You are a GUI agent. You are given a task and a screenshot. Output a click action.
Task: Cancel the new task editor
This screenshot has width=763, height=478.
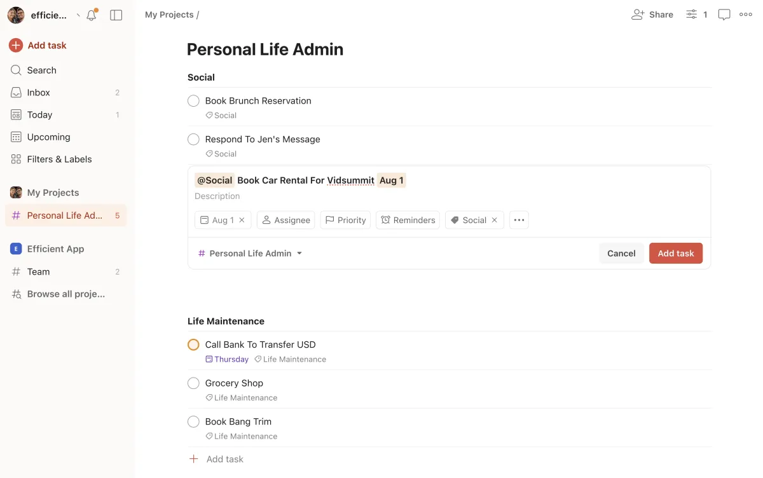[621, 253]
